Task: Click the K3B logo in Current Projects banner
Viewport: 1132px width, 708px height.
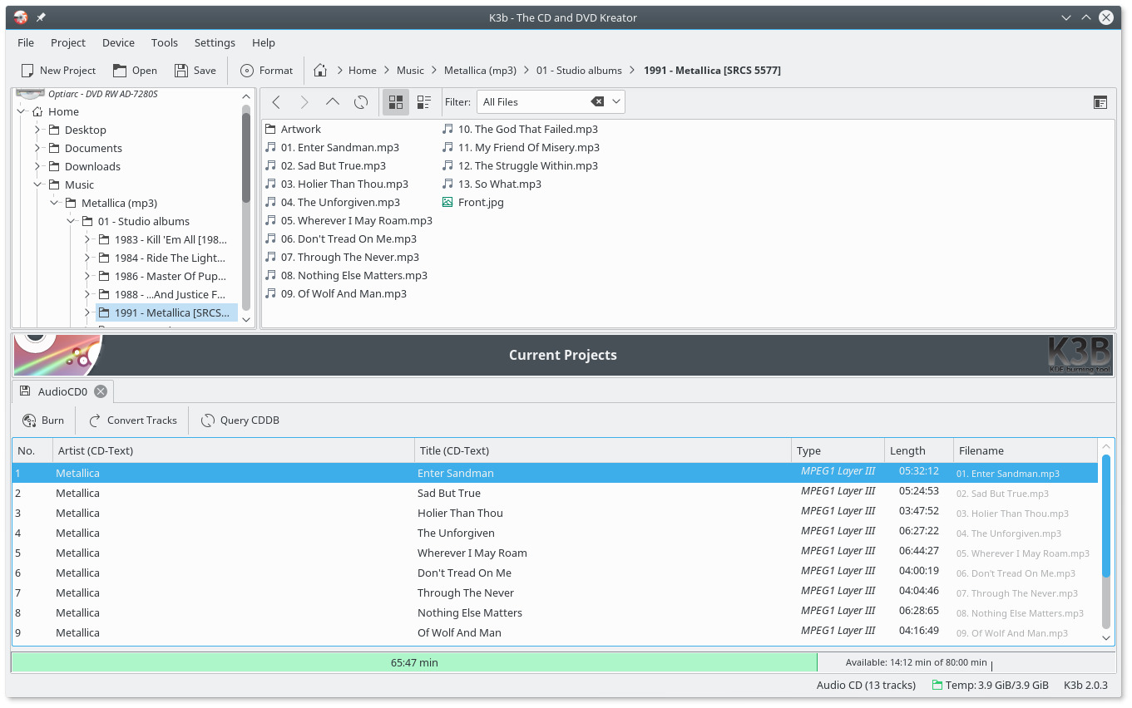Action: (1080, 356)
